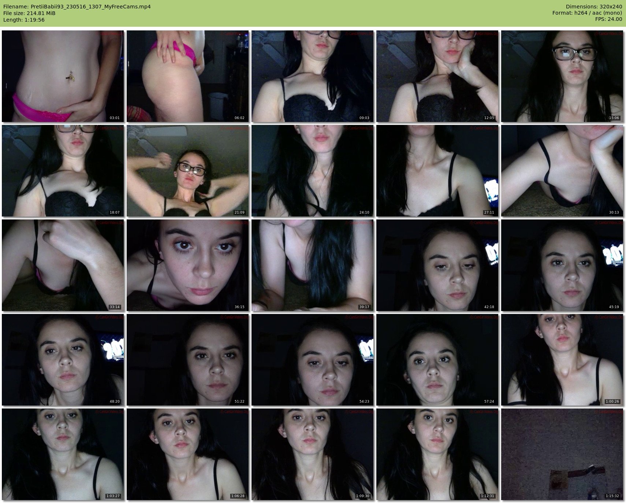626x503 pixels.
Task: Click the thumbnail at 30:13
Action: (x=562, y=171)
